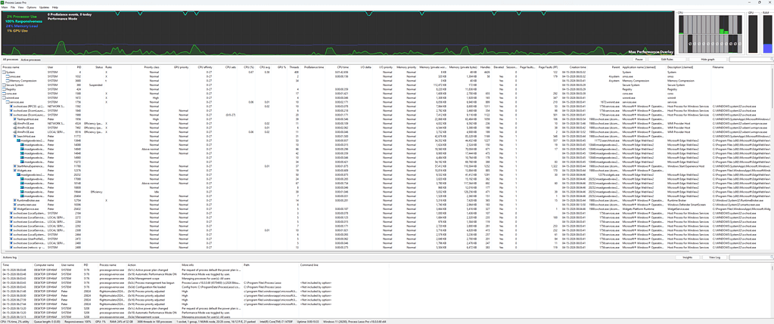The image size is (774, 324).
Task: Switch to the Active processes tab
Action: (31, 60)
